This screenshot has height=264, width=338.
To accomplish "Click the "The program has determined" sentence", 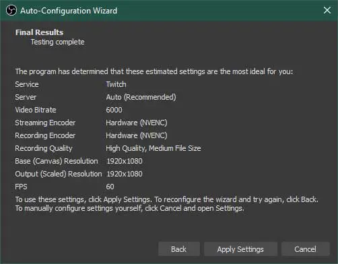I will [154, 71].
